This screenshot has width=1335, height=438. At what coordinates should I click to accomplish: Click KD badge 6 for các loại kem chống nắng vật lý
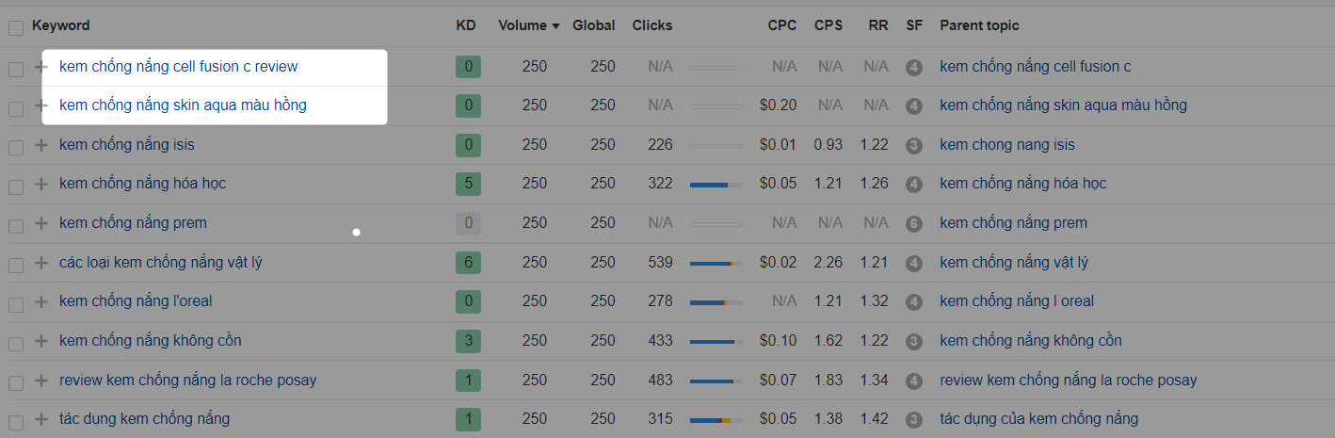[x=468, y=263]
